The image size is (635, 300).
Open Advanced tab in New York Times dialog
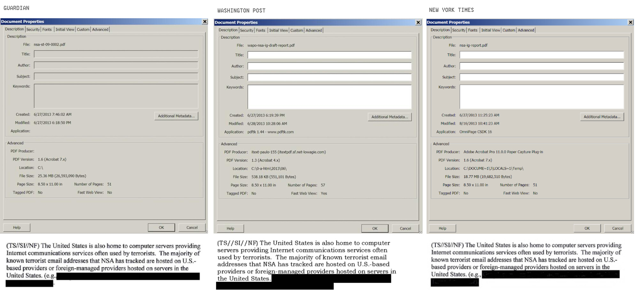pos(526,30)
